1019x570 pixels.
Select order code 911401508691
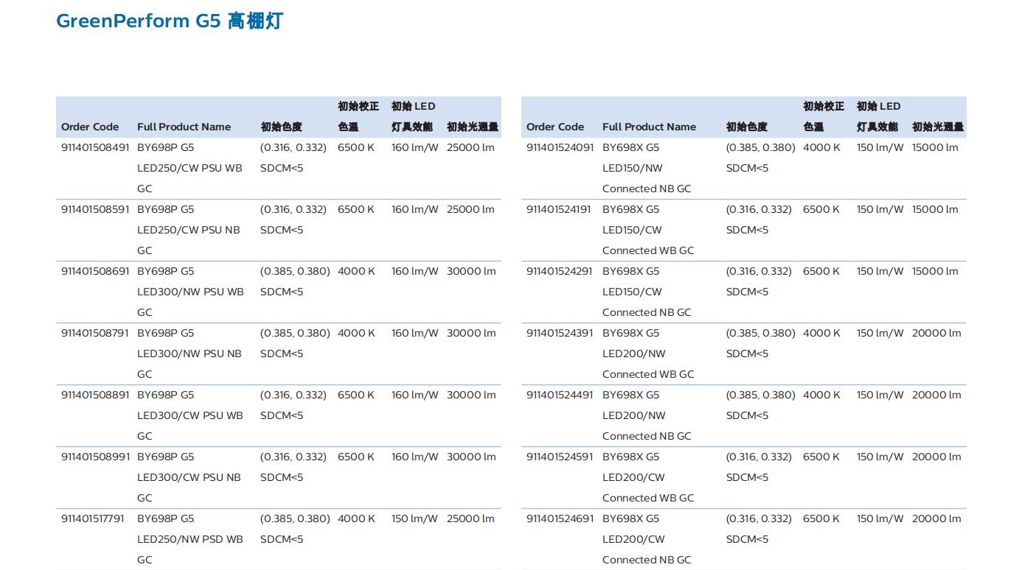point(94,271)
